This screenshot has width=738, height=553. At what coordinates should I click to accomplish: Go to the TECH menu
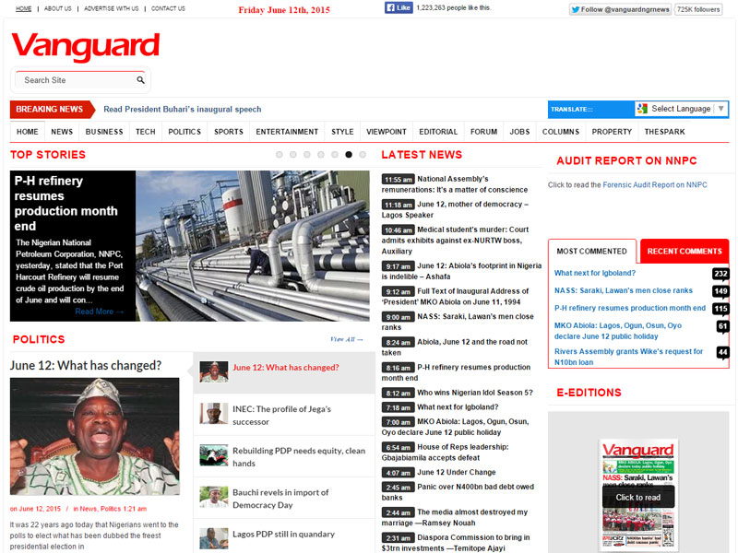click(146, 132)
